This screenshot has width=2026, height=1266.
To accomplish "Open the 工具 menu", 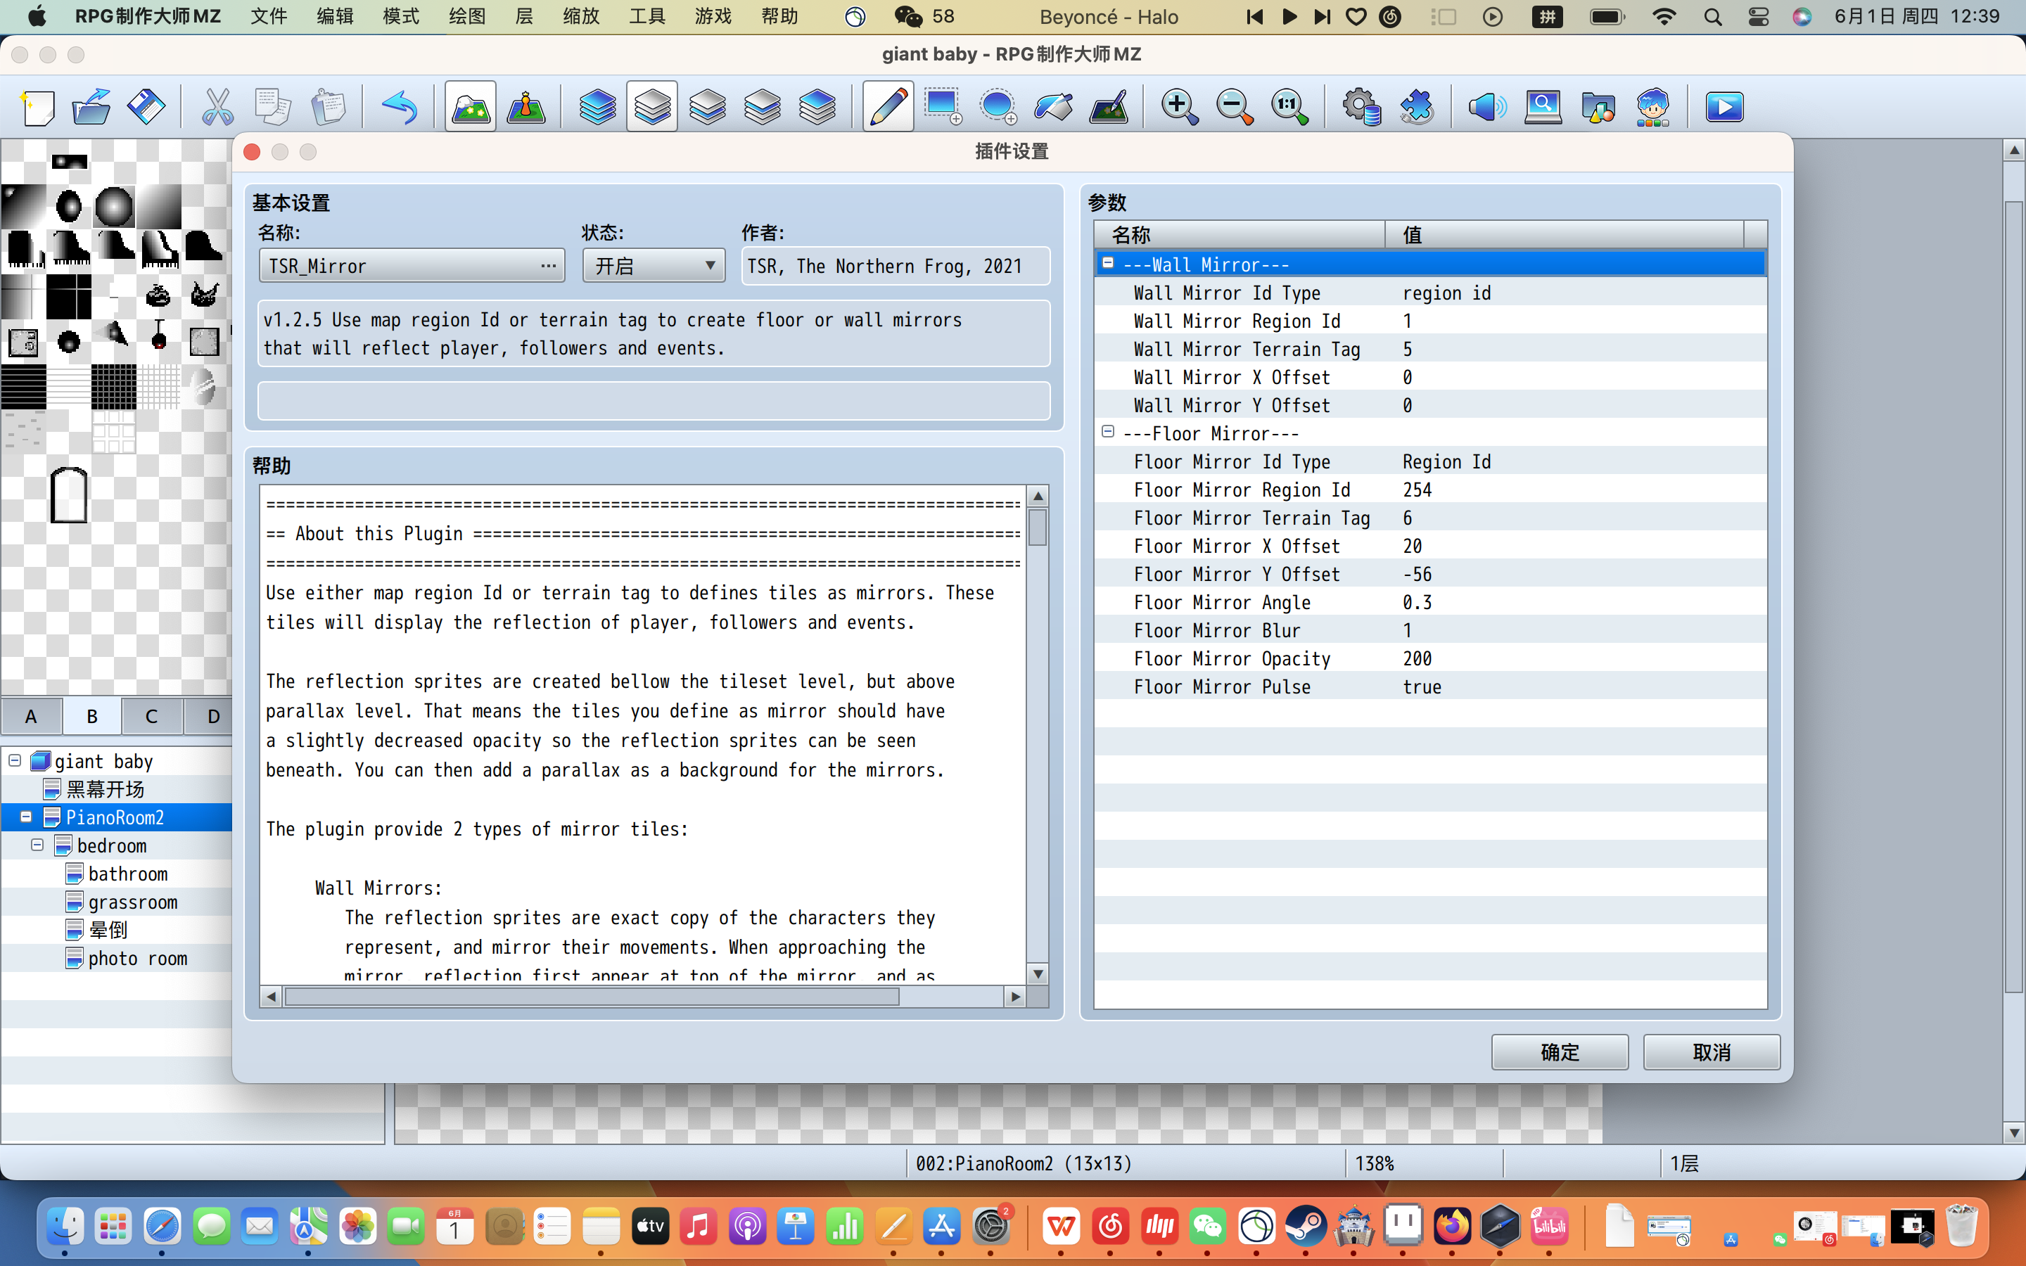I will (x=647, y=17).
